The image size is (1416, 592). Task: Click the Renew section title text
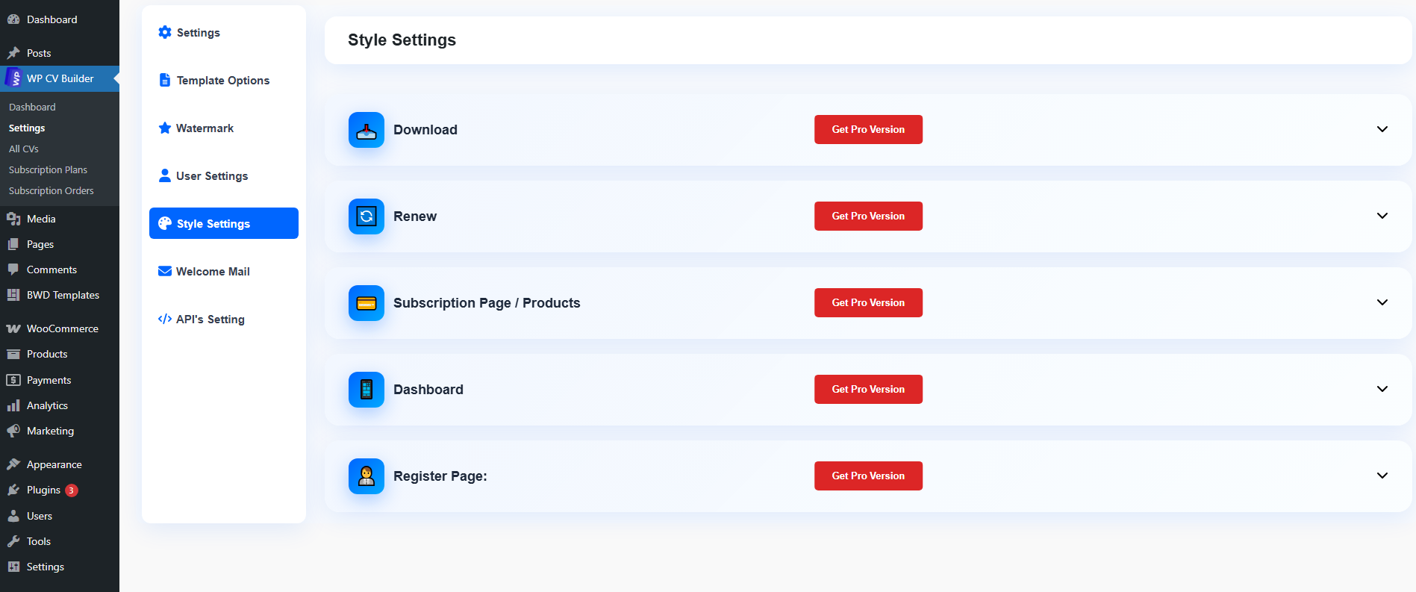tap(415, 216)
